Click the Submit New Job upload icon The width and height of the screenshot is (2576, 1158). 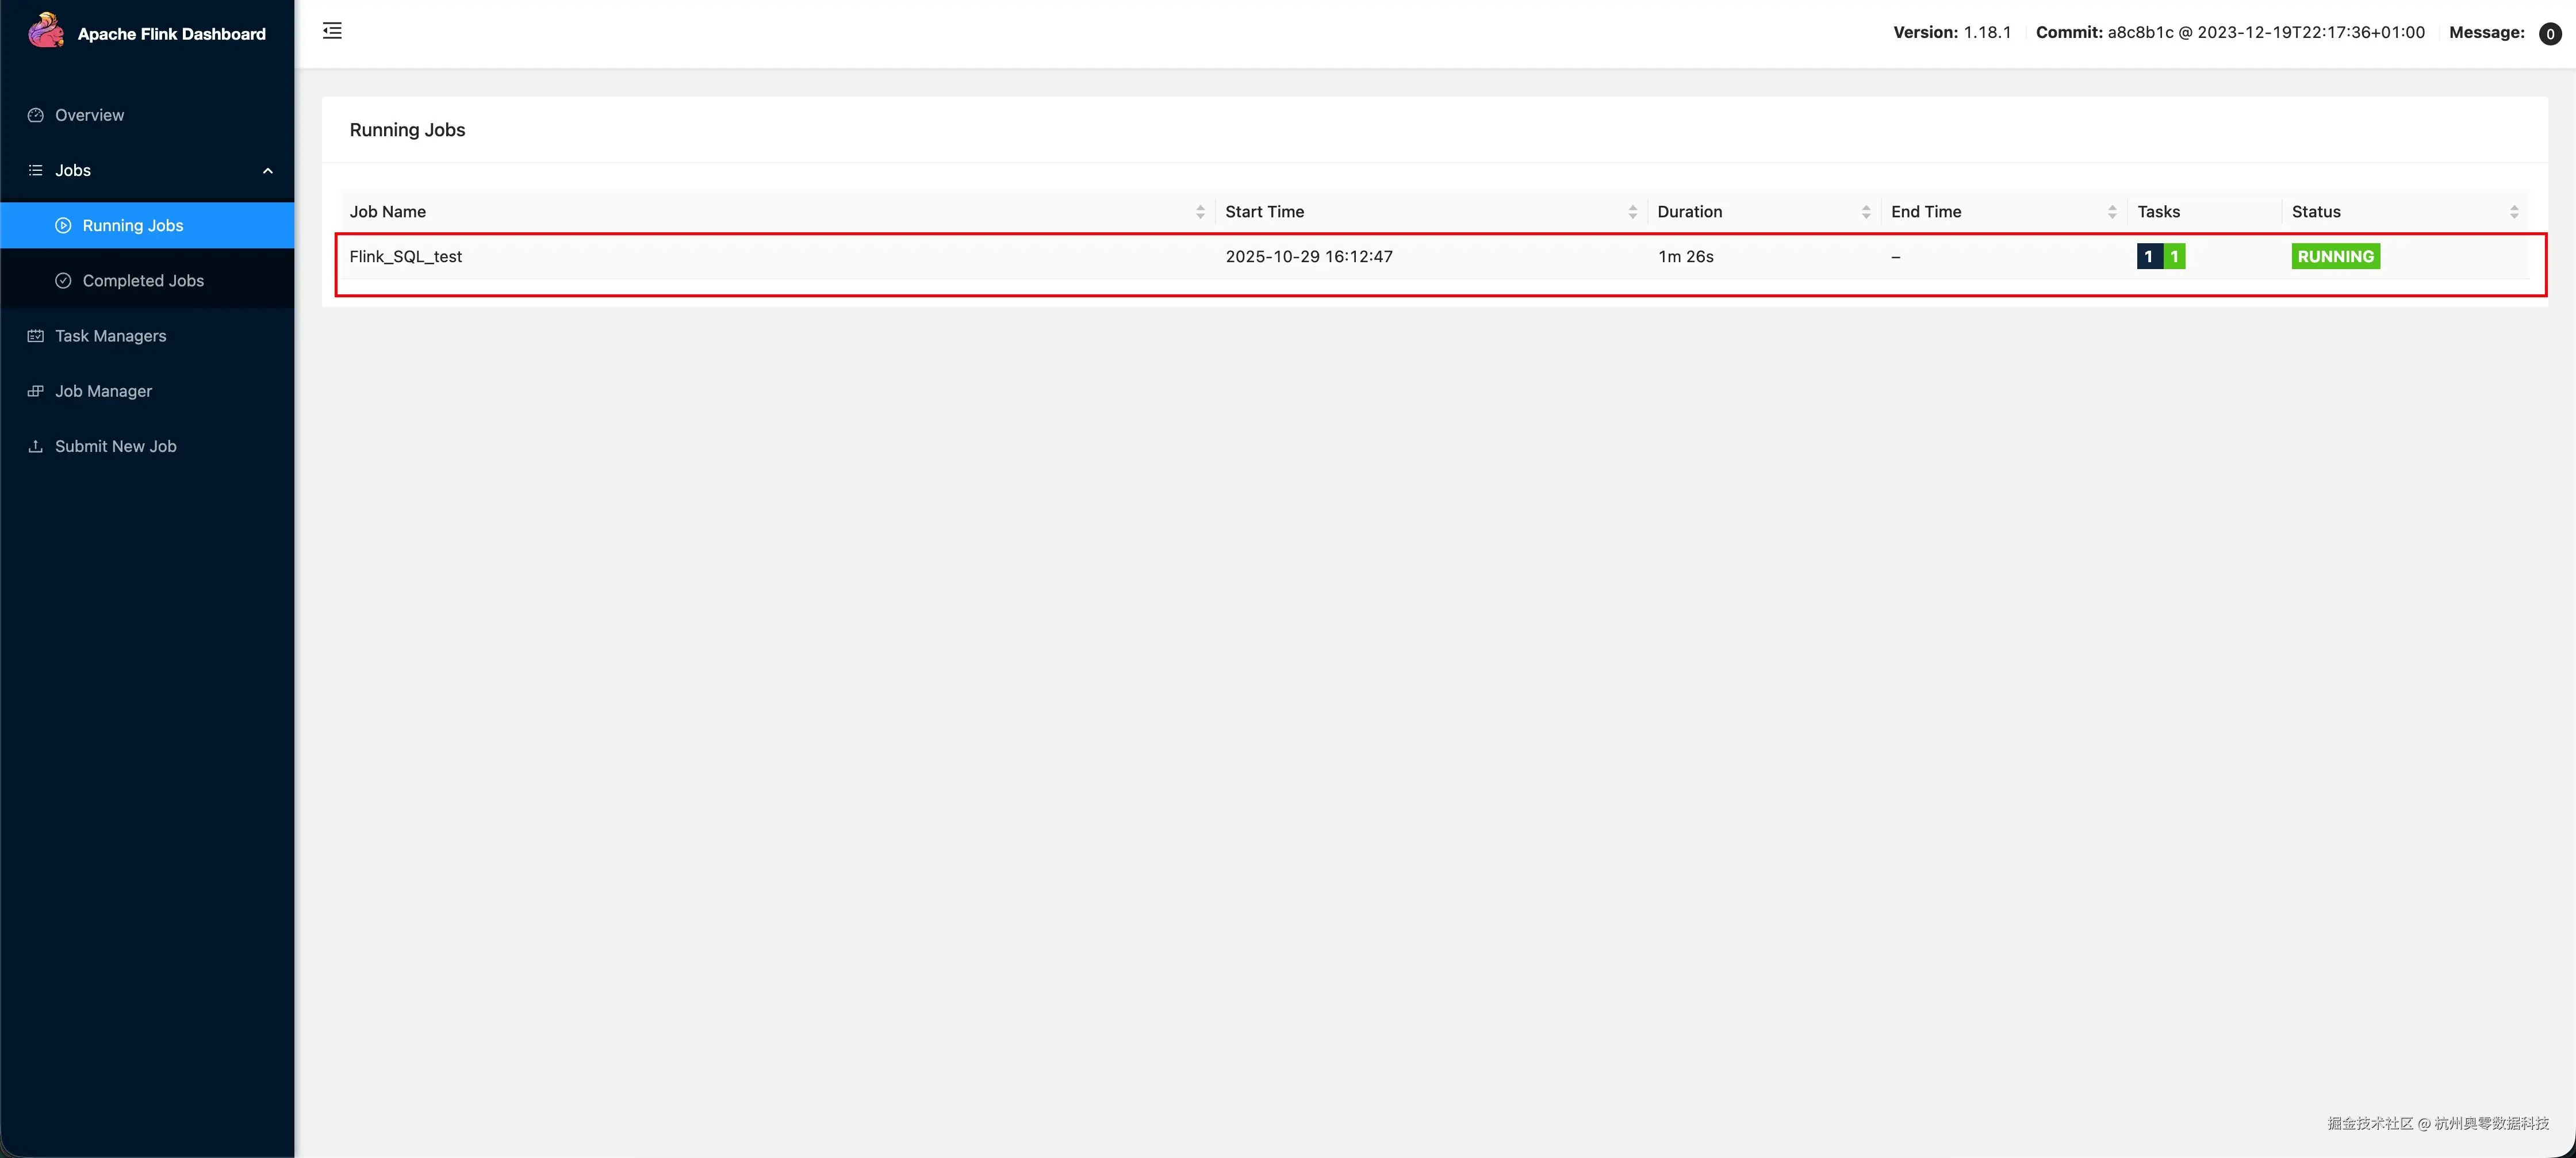point(36,446)
